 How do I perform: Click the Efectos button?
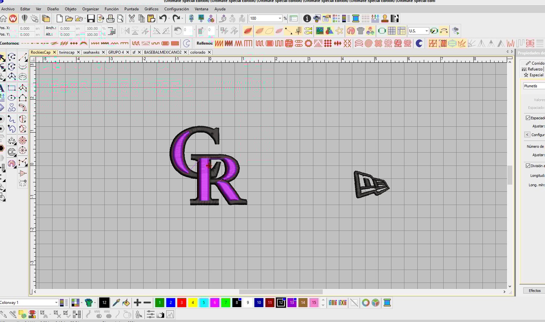point(534,290)
